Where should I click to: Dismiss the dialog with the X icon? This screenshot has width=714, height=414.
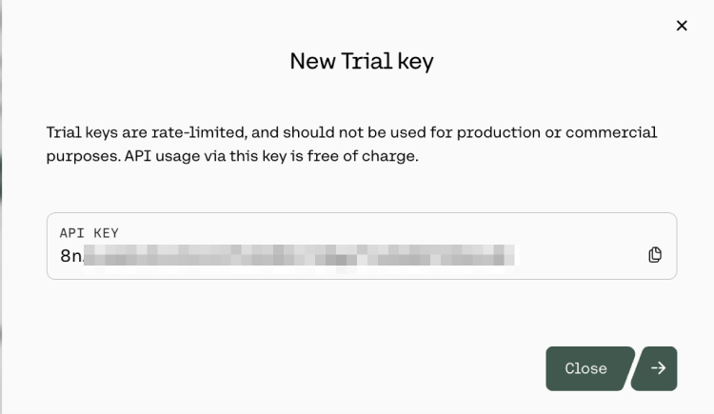[x=682, y=26]
